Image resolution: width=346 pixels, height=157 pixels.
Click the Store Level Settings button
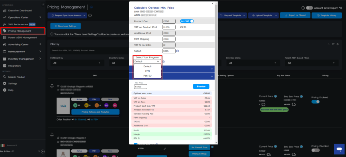coord(66,26)
